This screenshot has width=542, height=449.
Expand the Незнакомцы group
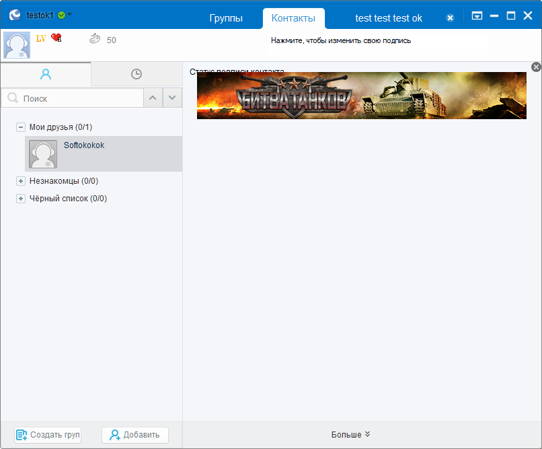21,181
